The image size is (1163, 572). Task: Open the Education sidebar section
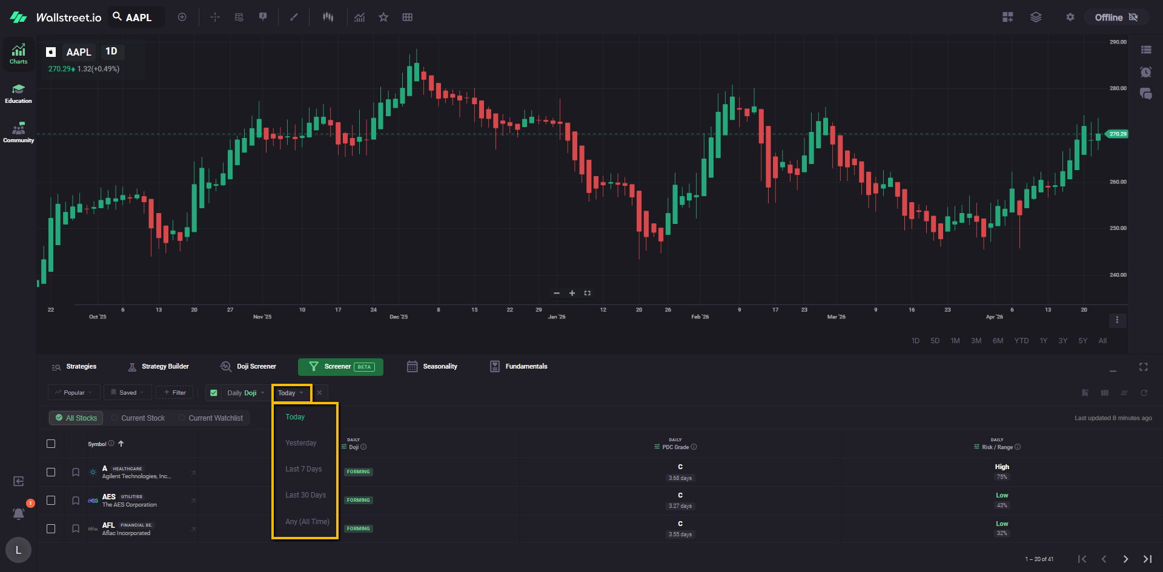point(18,93)
